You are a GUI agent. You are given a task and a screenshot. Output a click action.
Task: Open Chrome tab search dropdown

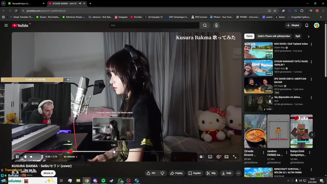3,3
